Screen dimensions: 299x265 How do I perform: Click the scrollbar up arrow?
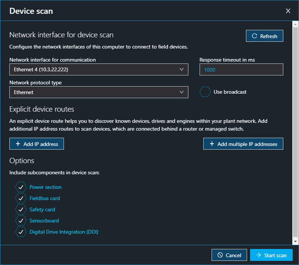(x=295, y=25)
